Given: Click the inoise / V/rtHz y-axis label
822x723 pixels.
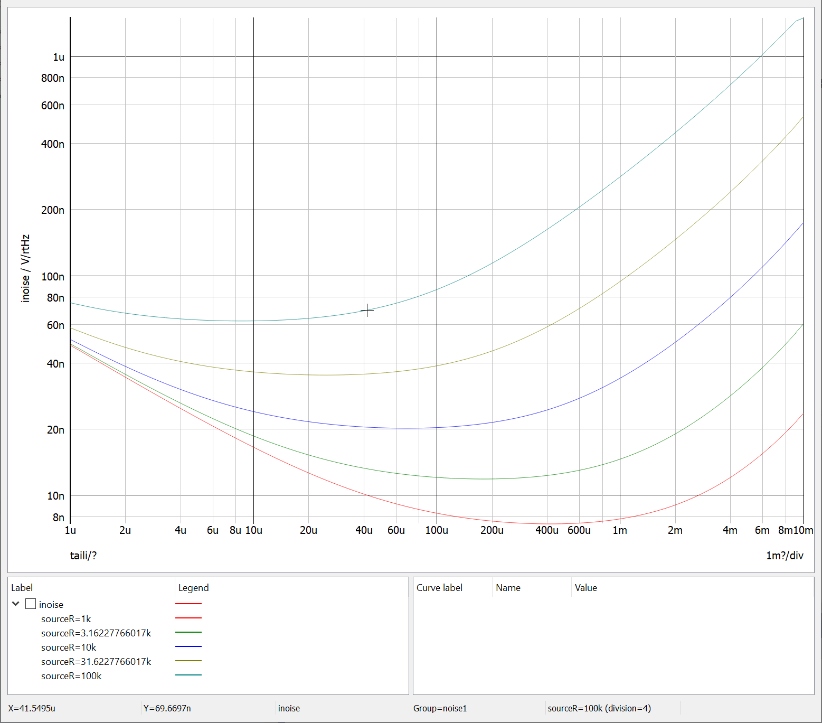Looking at the screenshot, I should point(25,268).
